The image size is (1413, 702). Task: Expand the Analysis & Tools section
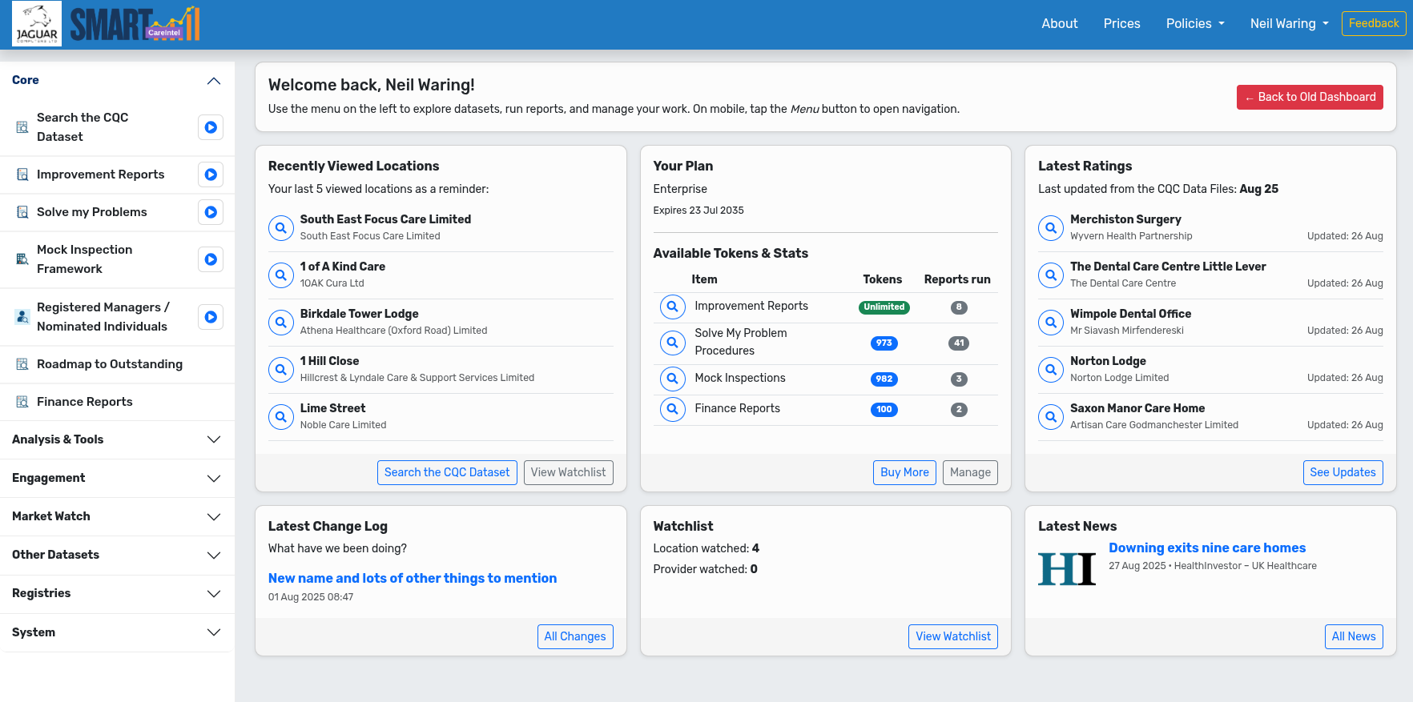[x=213, y=439]
